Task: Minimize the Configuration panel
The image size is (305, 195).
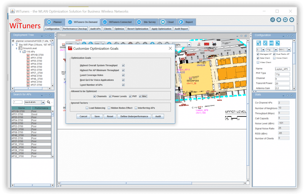Action: (x=283, y=36)
